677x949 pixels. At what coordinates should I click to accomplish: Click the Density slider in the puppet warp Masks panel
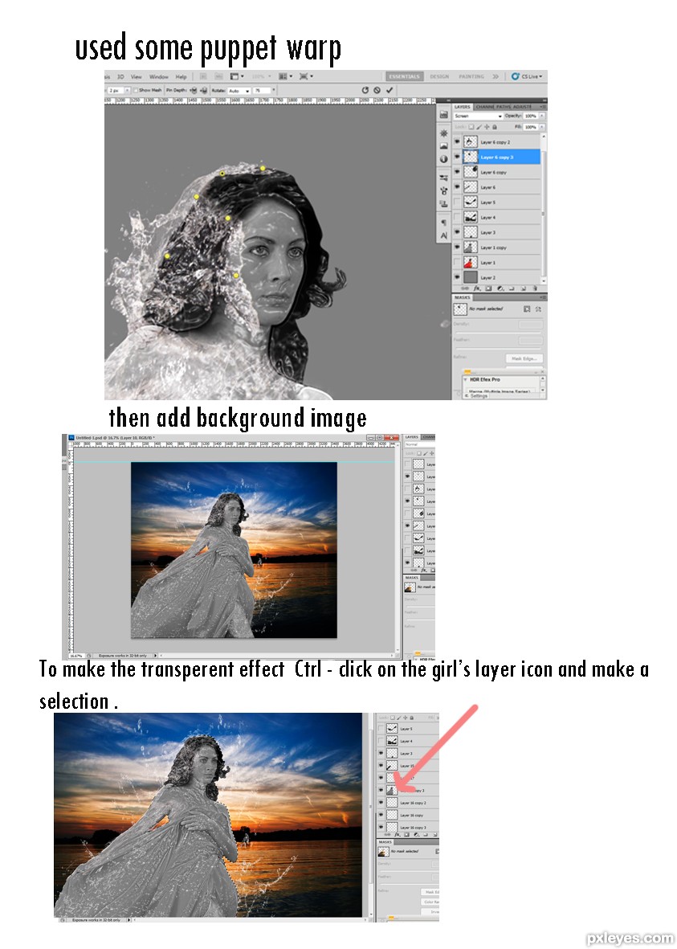tap(499, 333)
